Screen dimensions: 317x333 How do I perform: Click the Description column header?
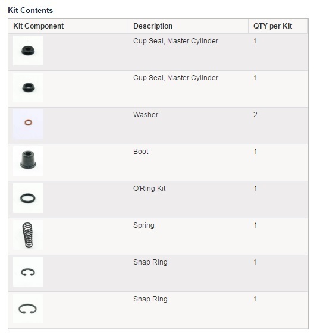coord(153,26)
